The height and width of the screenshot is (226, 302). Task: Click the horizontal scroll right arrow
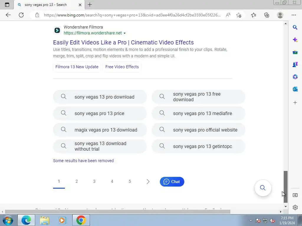coord(281,212)
